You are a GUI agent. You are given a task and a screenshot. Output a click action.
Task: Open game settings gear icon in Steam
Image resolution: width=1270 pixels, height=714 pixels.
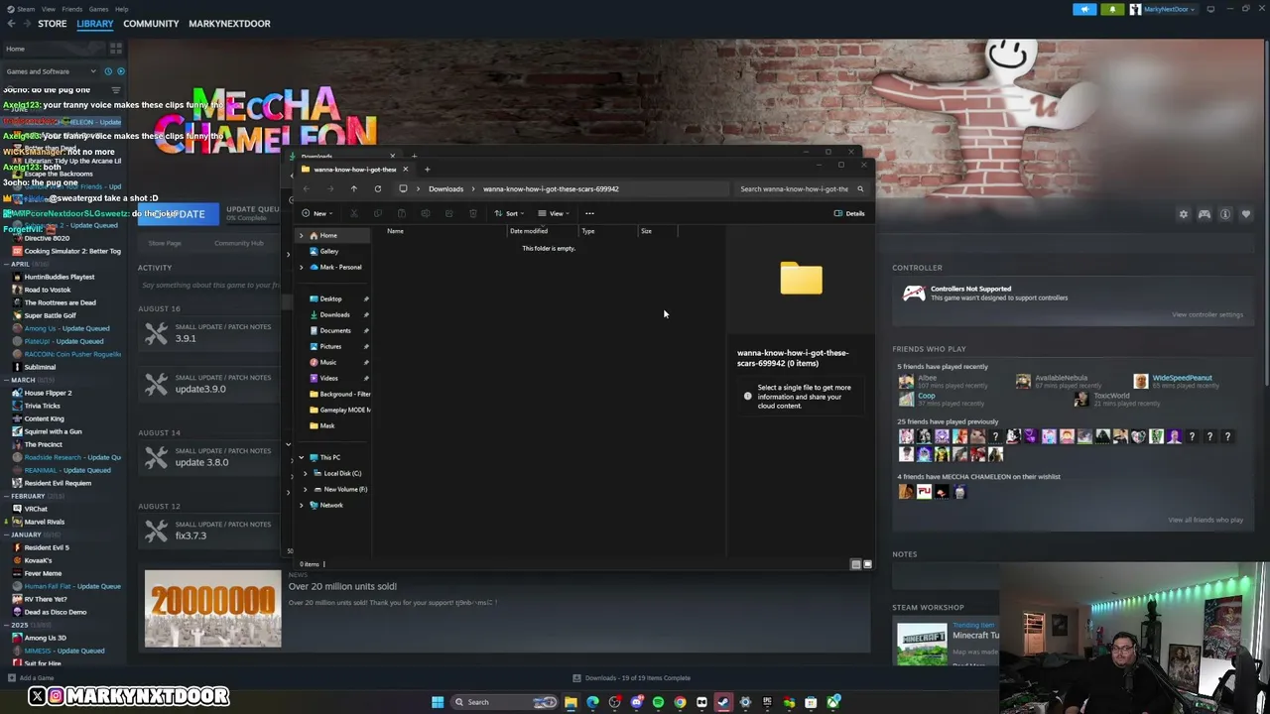(1183, 214)
